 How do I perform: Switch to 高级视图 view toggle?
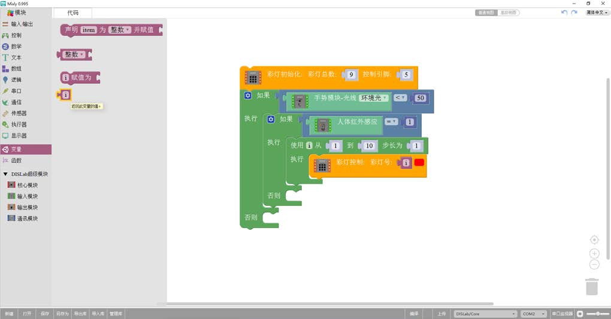[509, 13]
